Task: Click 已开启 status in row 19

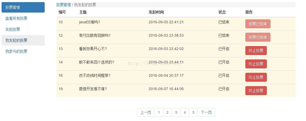Action: [224, 89]
